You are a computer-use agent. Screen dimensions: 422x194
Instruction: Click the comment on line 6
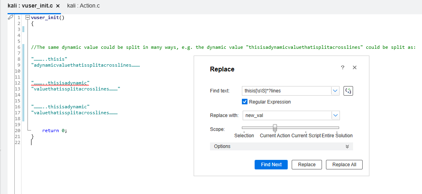224,48
